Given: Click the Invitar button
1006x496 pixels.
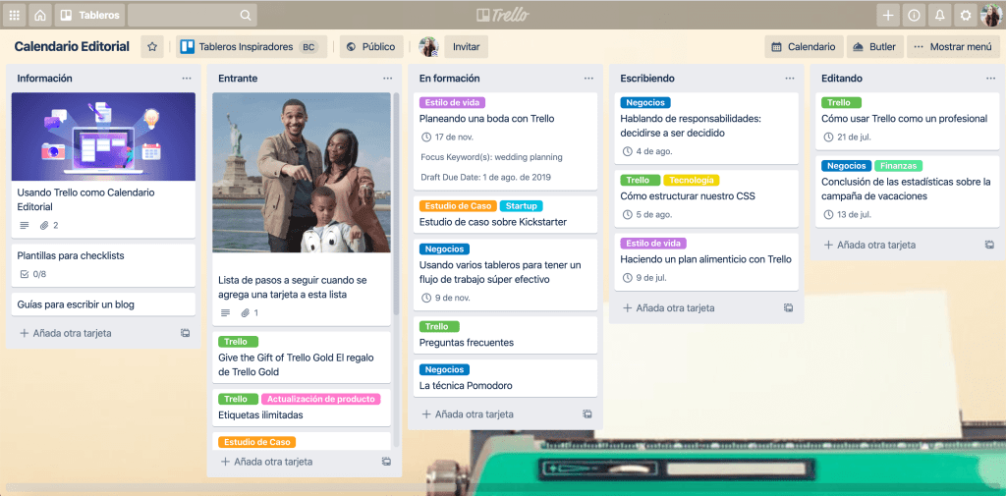Looking at the screenshot, I should point(466,46).
